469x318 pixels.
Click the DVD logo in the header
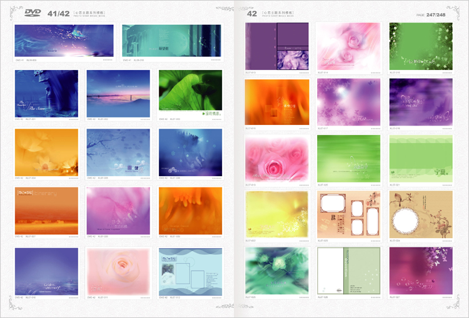(33, 12)
